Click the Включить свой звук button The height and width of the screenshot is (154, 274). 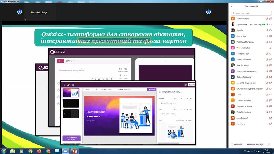point(255,145)
